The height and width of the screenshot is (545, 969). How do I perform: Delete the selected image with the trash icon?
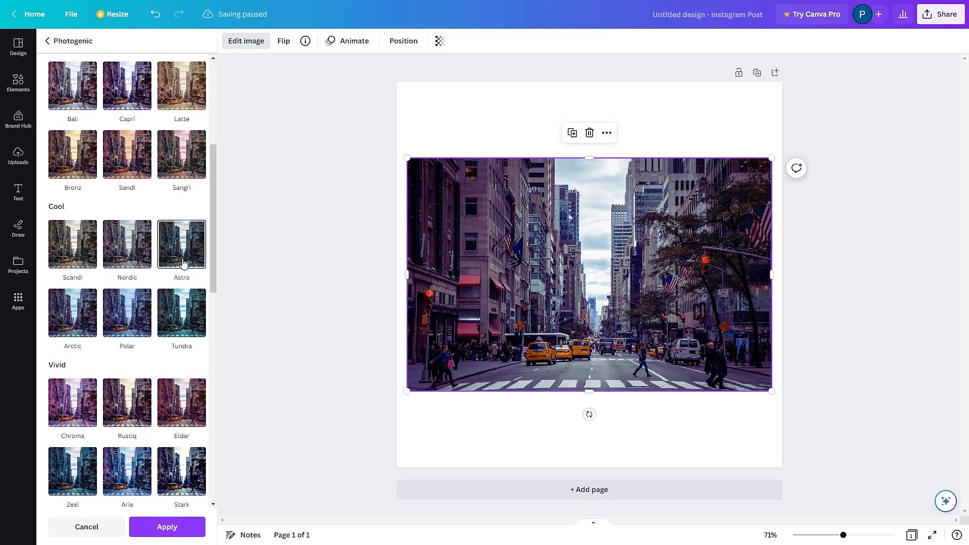point(589,132)
